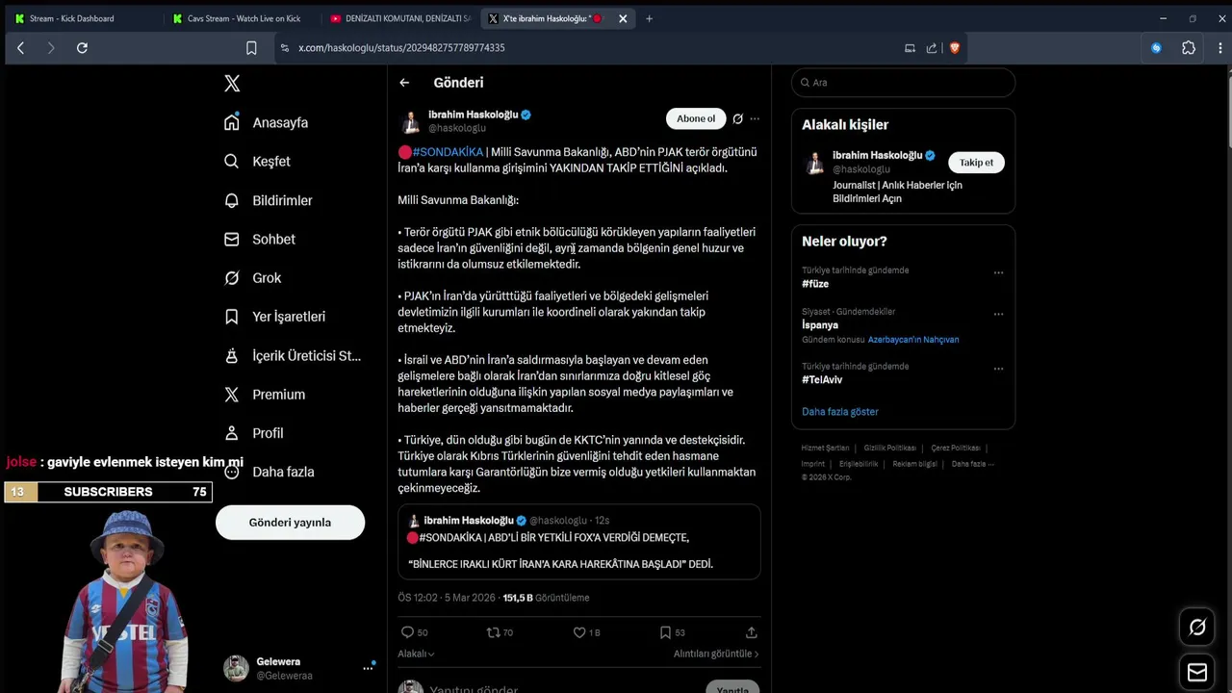Open a new browser tab
1232x693 pixels.
pyautogui.click(x=649, y=18)
